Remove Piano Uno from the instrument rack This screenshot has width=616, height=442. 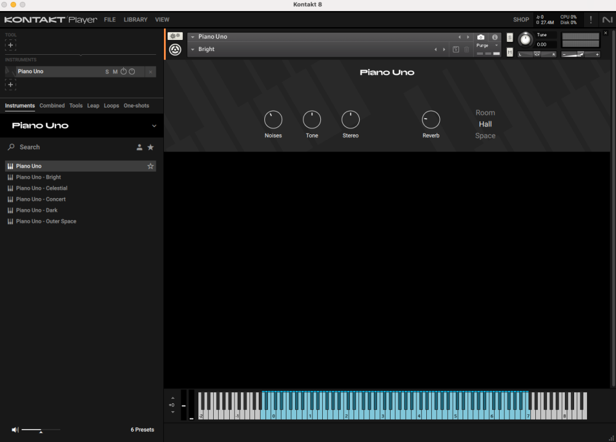click(150, 72)
